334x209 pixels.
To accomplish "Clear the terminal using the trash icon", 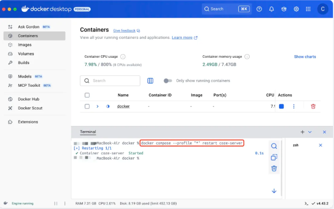I will 274,168.
